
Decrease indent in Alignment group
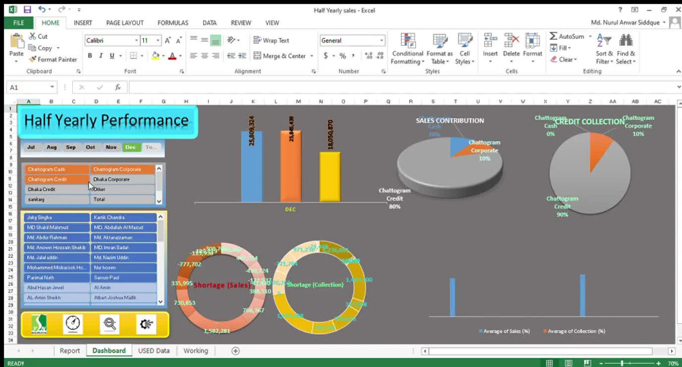point(231,56)
